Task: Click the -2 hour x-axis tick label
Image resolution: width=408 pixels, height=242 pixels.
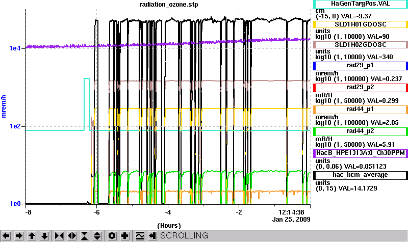Action: pos(239,212)
